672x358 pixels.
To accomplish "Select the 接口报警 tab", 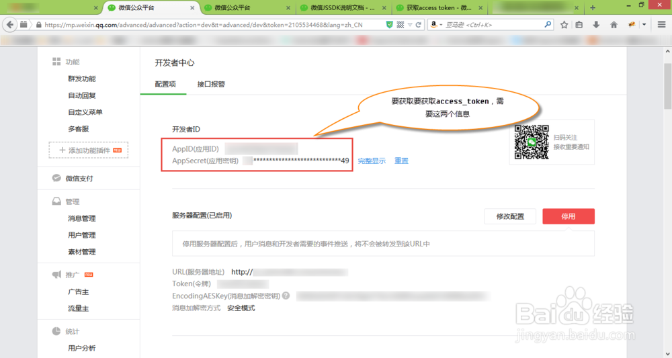I will [x=211, y=84].
